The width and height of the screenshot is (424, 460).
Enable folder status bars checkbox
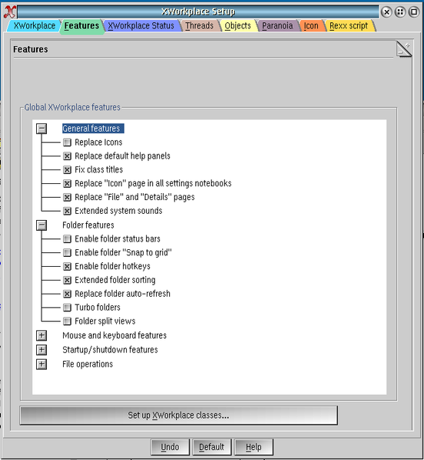pyautogui.click(x=67, y=239)
